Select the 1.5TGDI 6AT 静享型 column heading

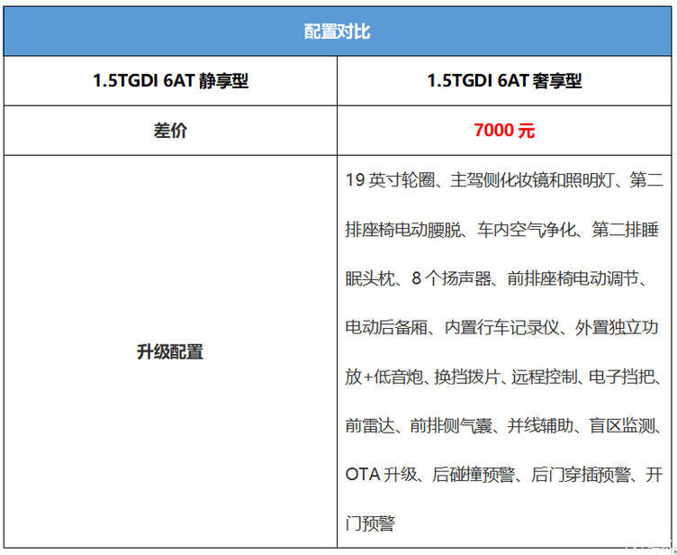[x=170, y=81]
